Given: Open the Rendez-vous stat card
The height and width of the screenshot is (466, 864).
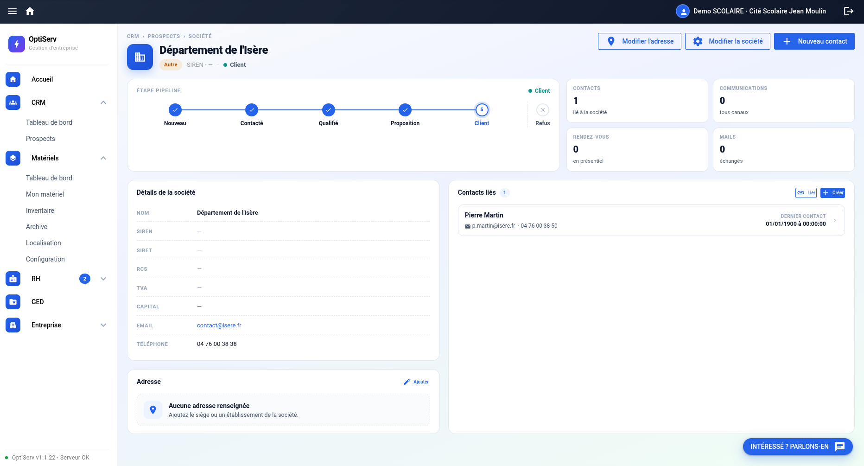Looking at the screenshot, I should coord(637,149).
